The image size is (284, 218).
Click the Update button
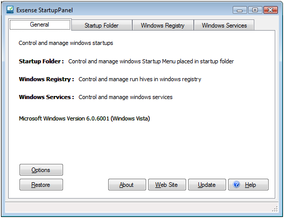tap(207, 185)
